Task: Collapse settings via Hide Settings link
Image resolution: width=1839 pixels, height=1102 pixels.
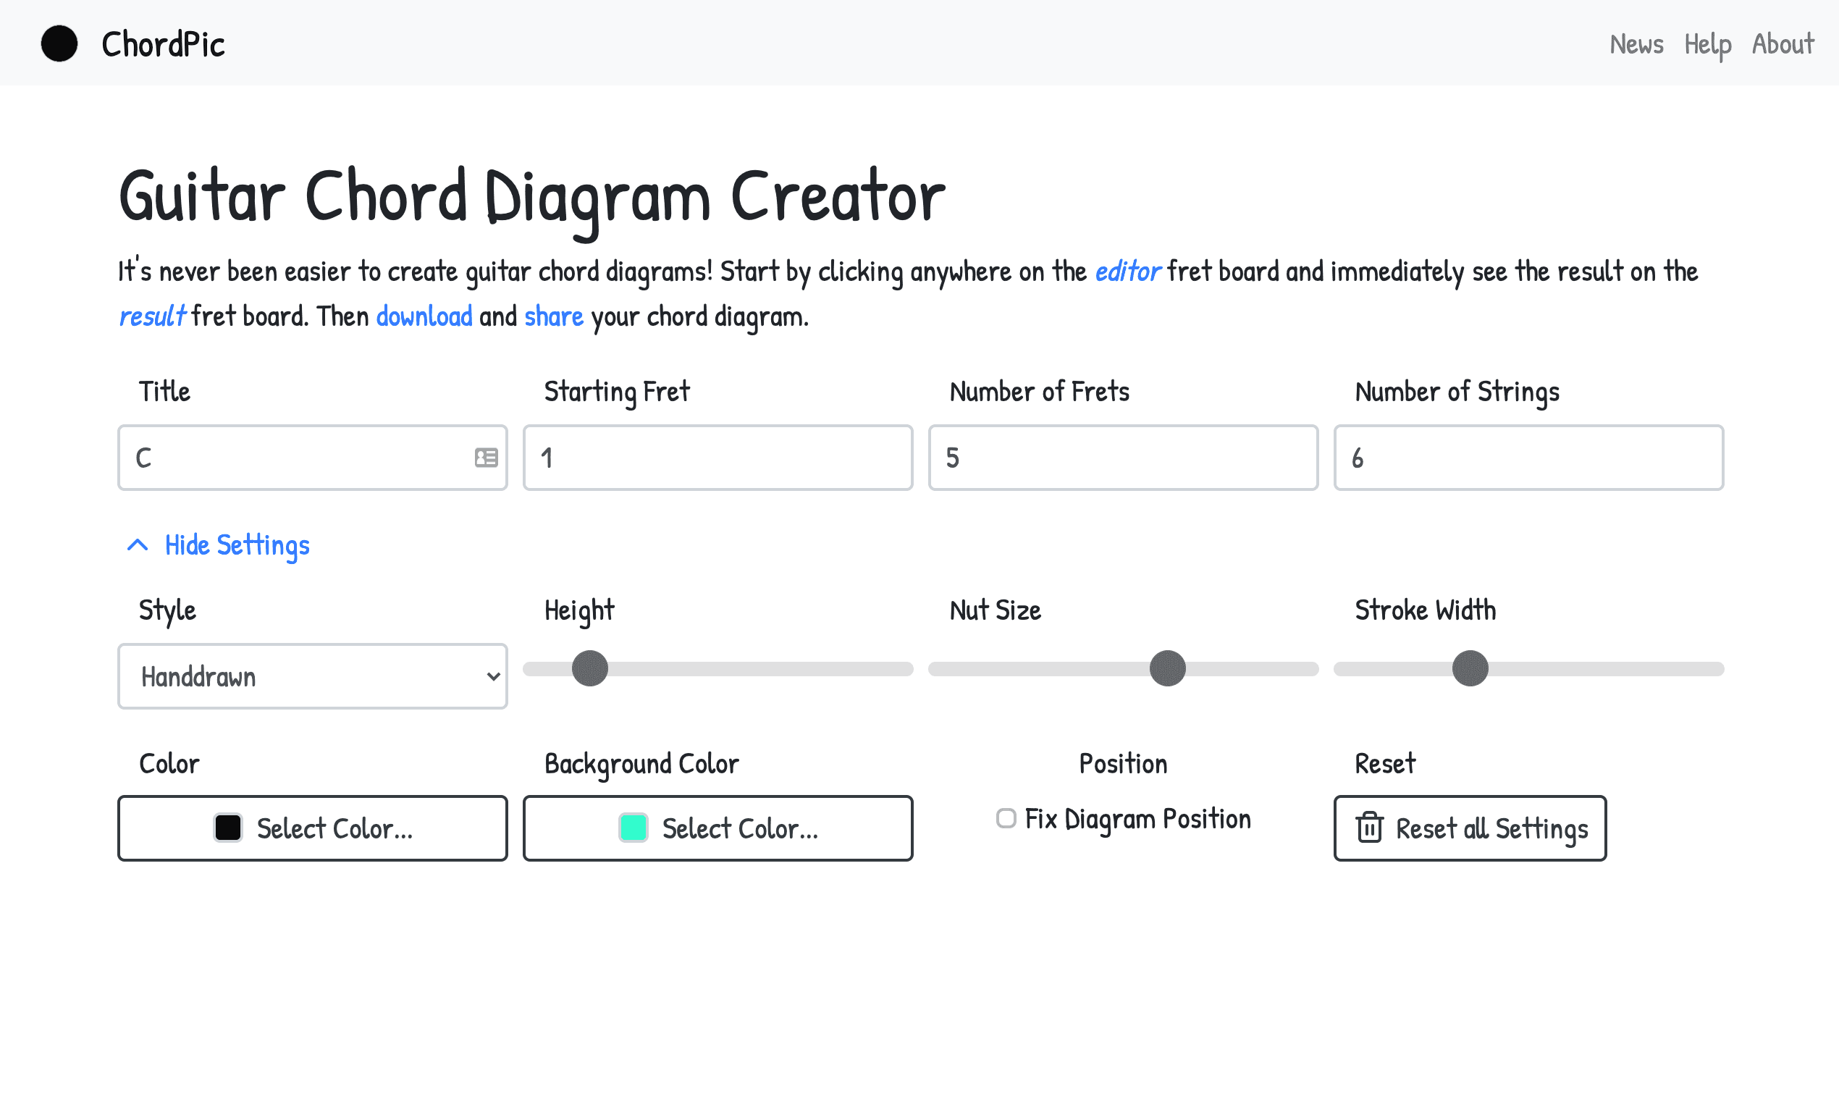Action: tap(237, 545)
